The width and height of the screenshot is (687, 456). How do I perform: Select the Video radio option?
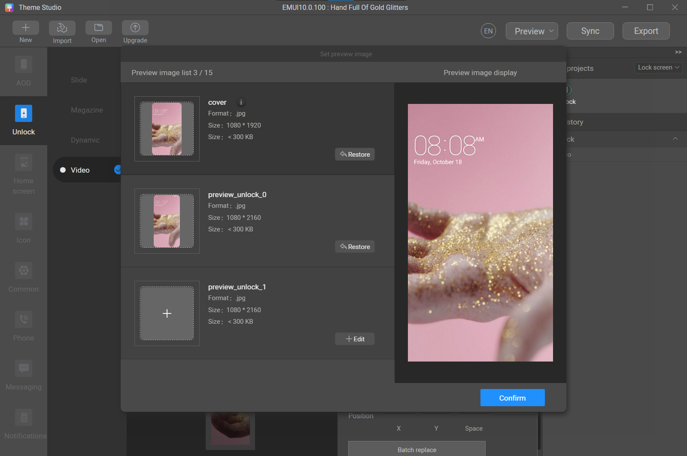tap(63, 170)
